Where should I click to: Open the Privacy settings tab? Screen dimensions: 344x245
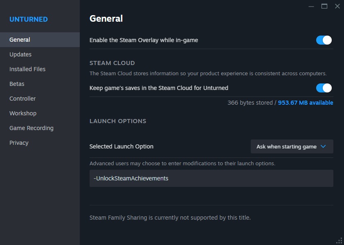pos(19,143)
